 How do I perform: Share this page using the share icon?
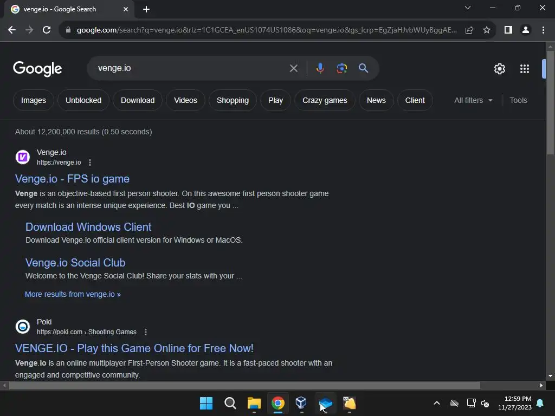[x=469, y=30]
